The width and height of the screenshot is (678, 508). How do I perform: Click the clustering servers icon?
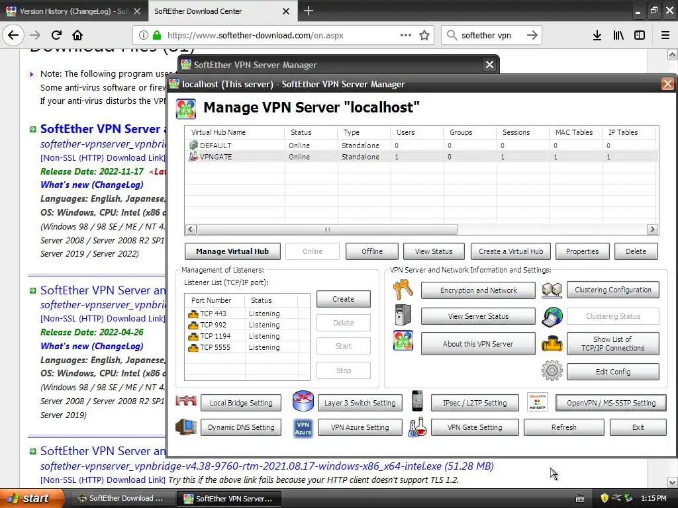[x=552, y=290]
